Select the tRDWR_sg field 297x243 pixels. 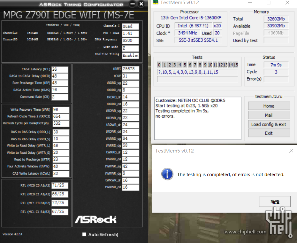click(x=131, y=111)
